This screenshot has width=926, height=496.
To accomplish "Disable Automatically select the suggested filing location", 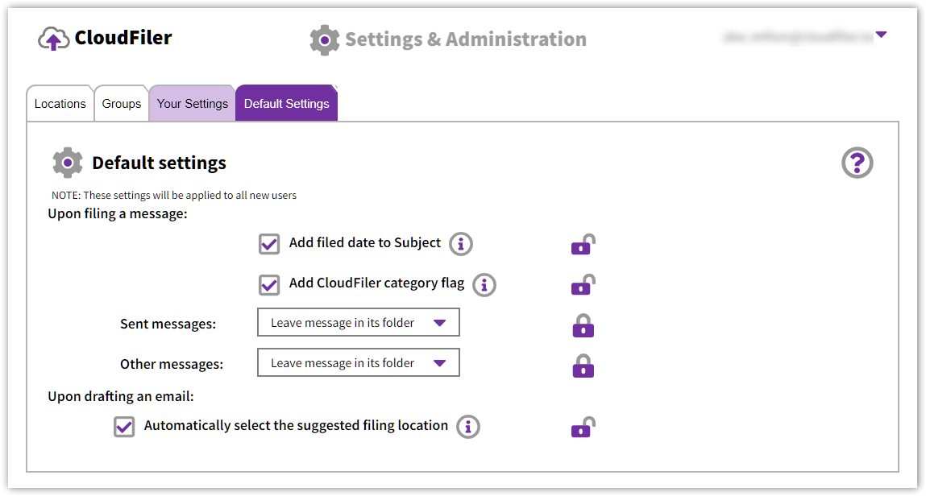I will (124, 427).
